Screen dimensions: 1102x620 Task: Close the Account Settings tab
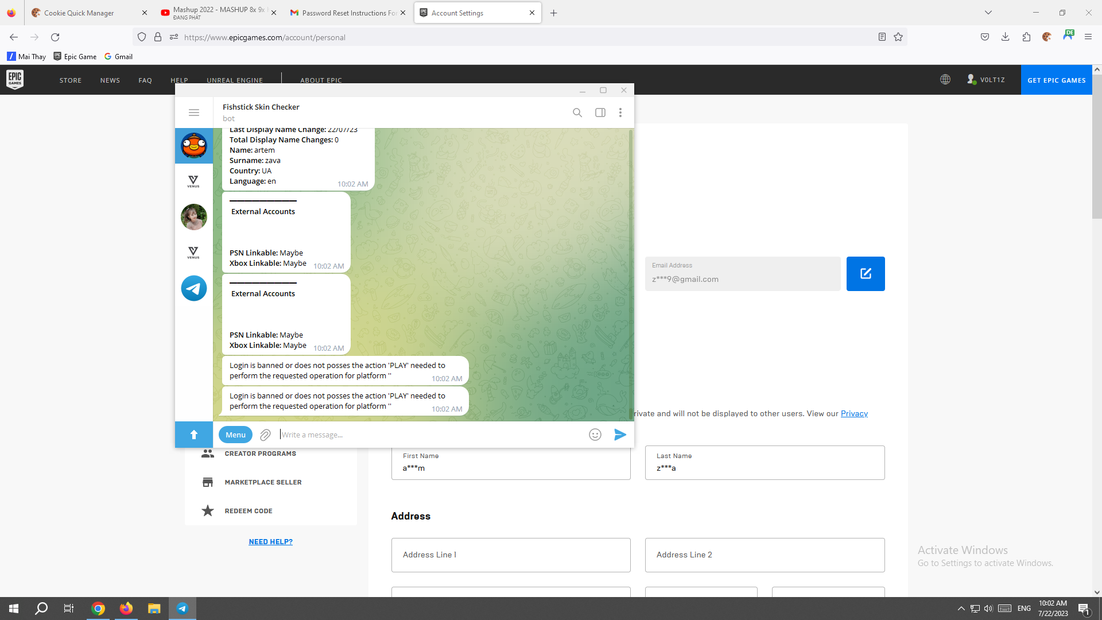pyautogui.click(x=532, y=13)
